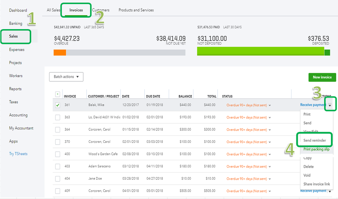Navigate to Reports in the sidebar

coord(15,89)
